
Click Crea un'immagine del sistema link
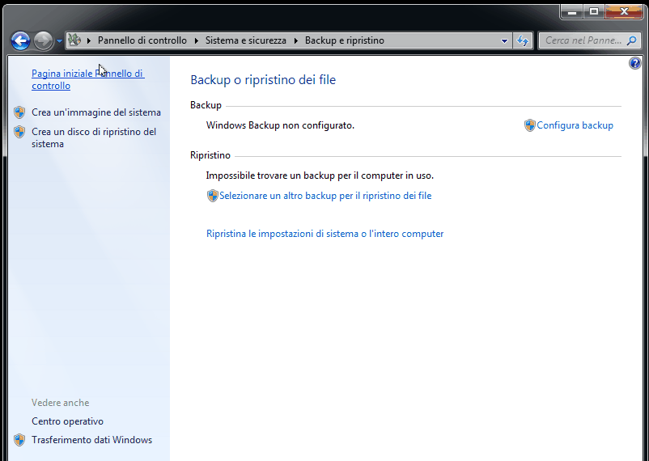pyautogui.click(x=96, y=112)
